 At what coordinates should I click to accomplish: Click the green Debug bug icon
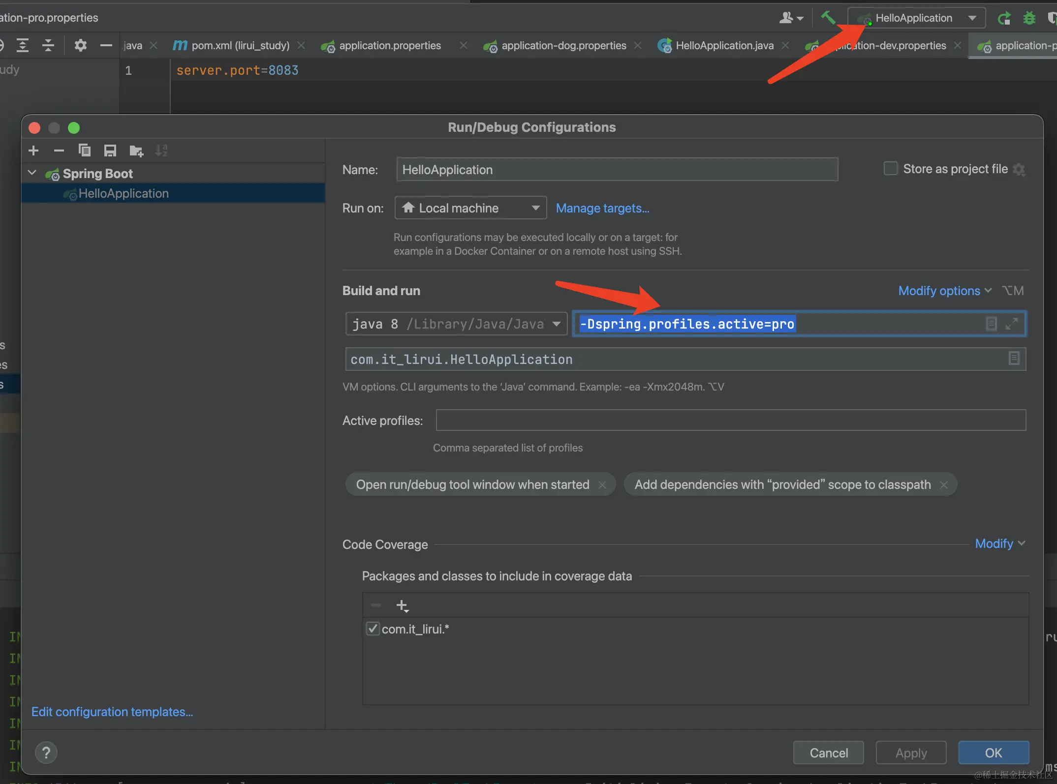coord(1029,18)
